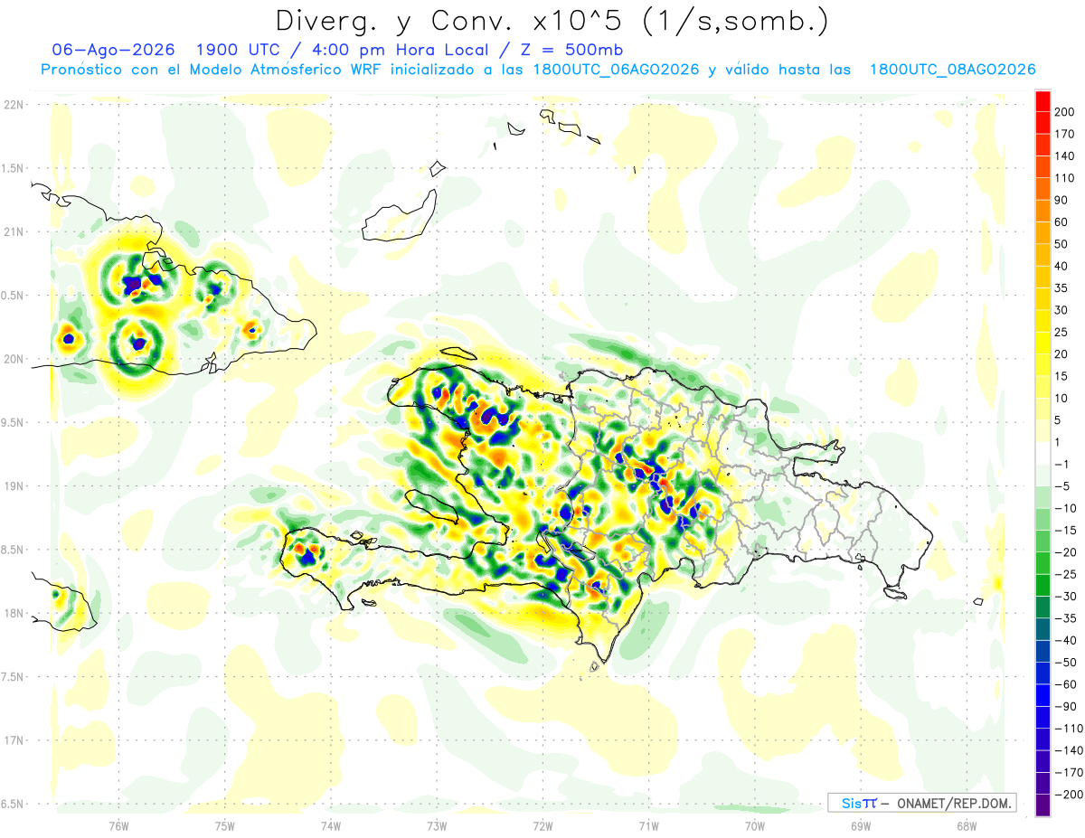Click the '20N' latitude label

[x=13, y=359]
